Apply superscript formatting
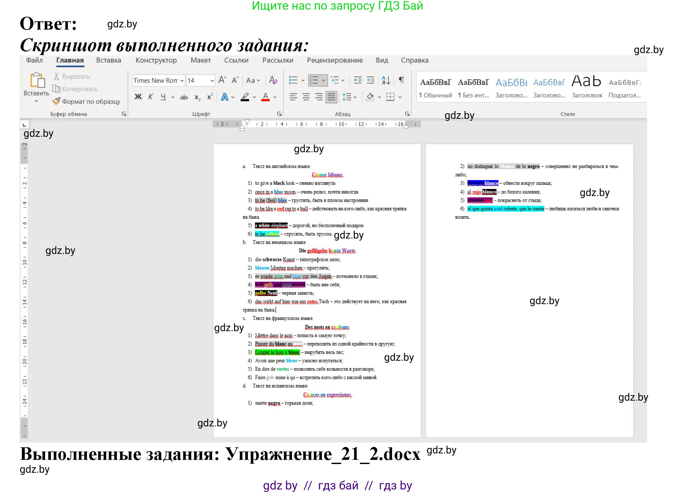 point(210,97)
